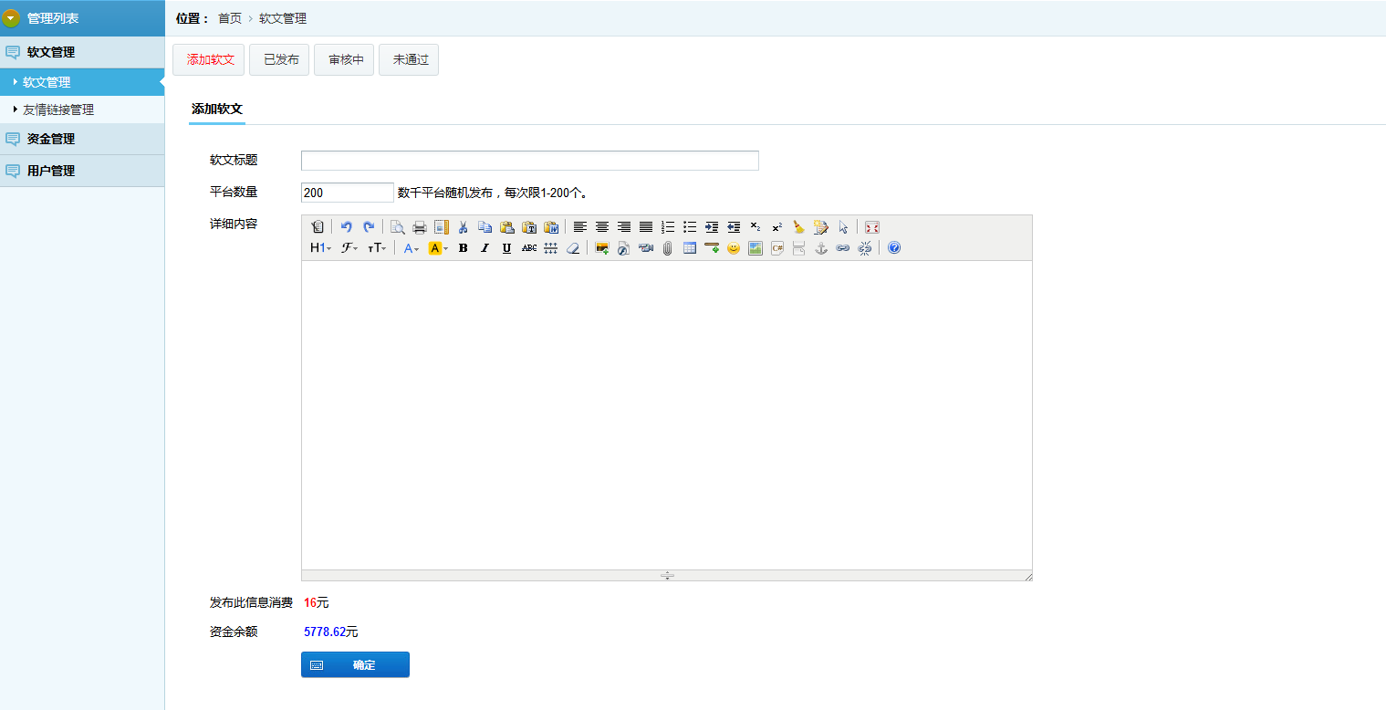The height and width of the screenshot is (710, 1386).
Task: Open editor help question mark icon
Action: click(894, 248)
